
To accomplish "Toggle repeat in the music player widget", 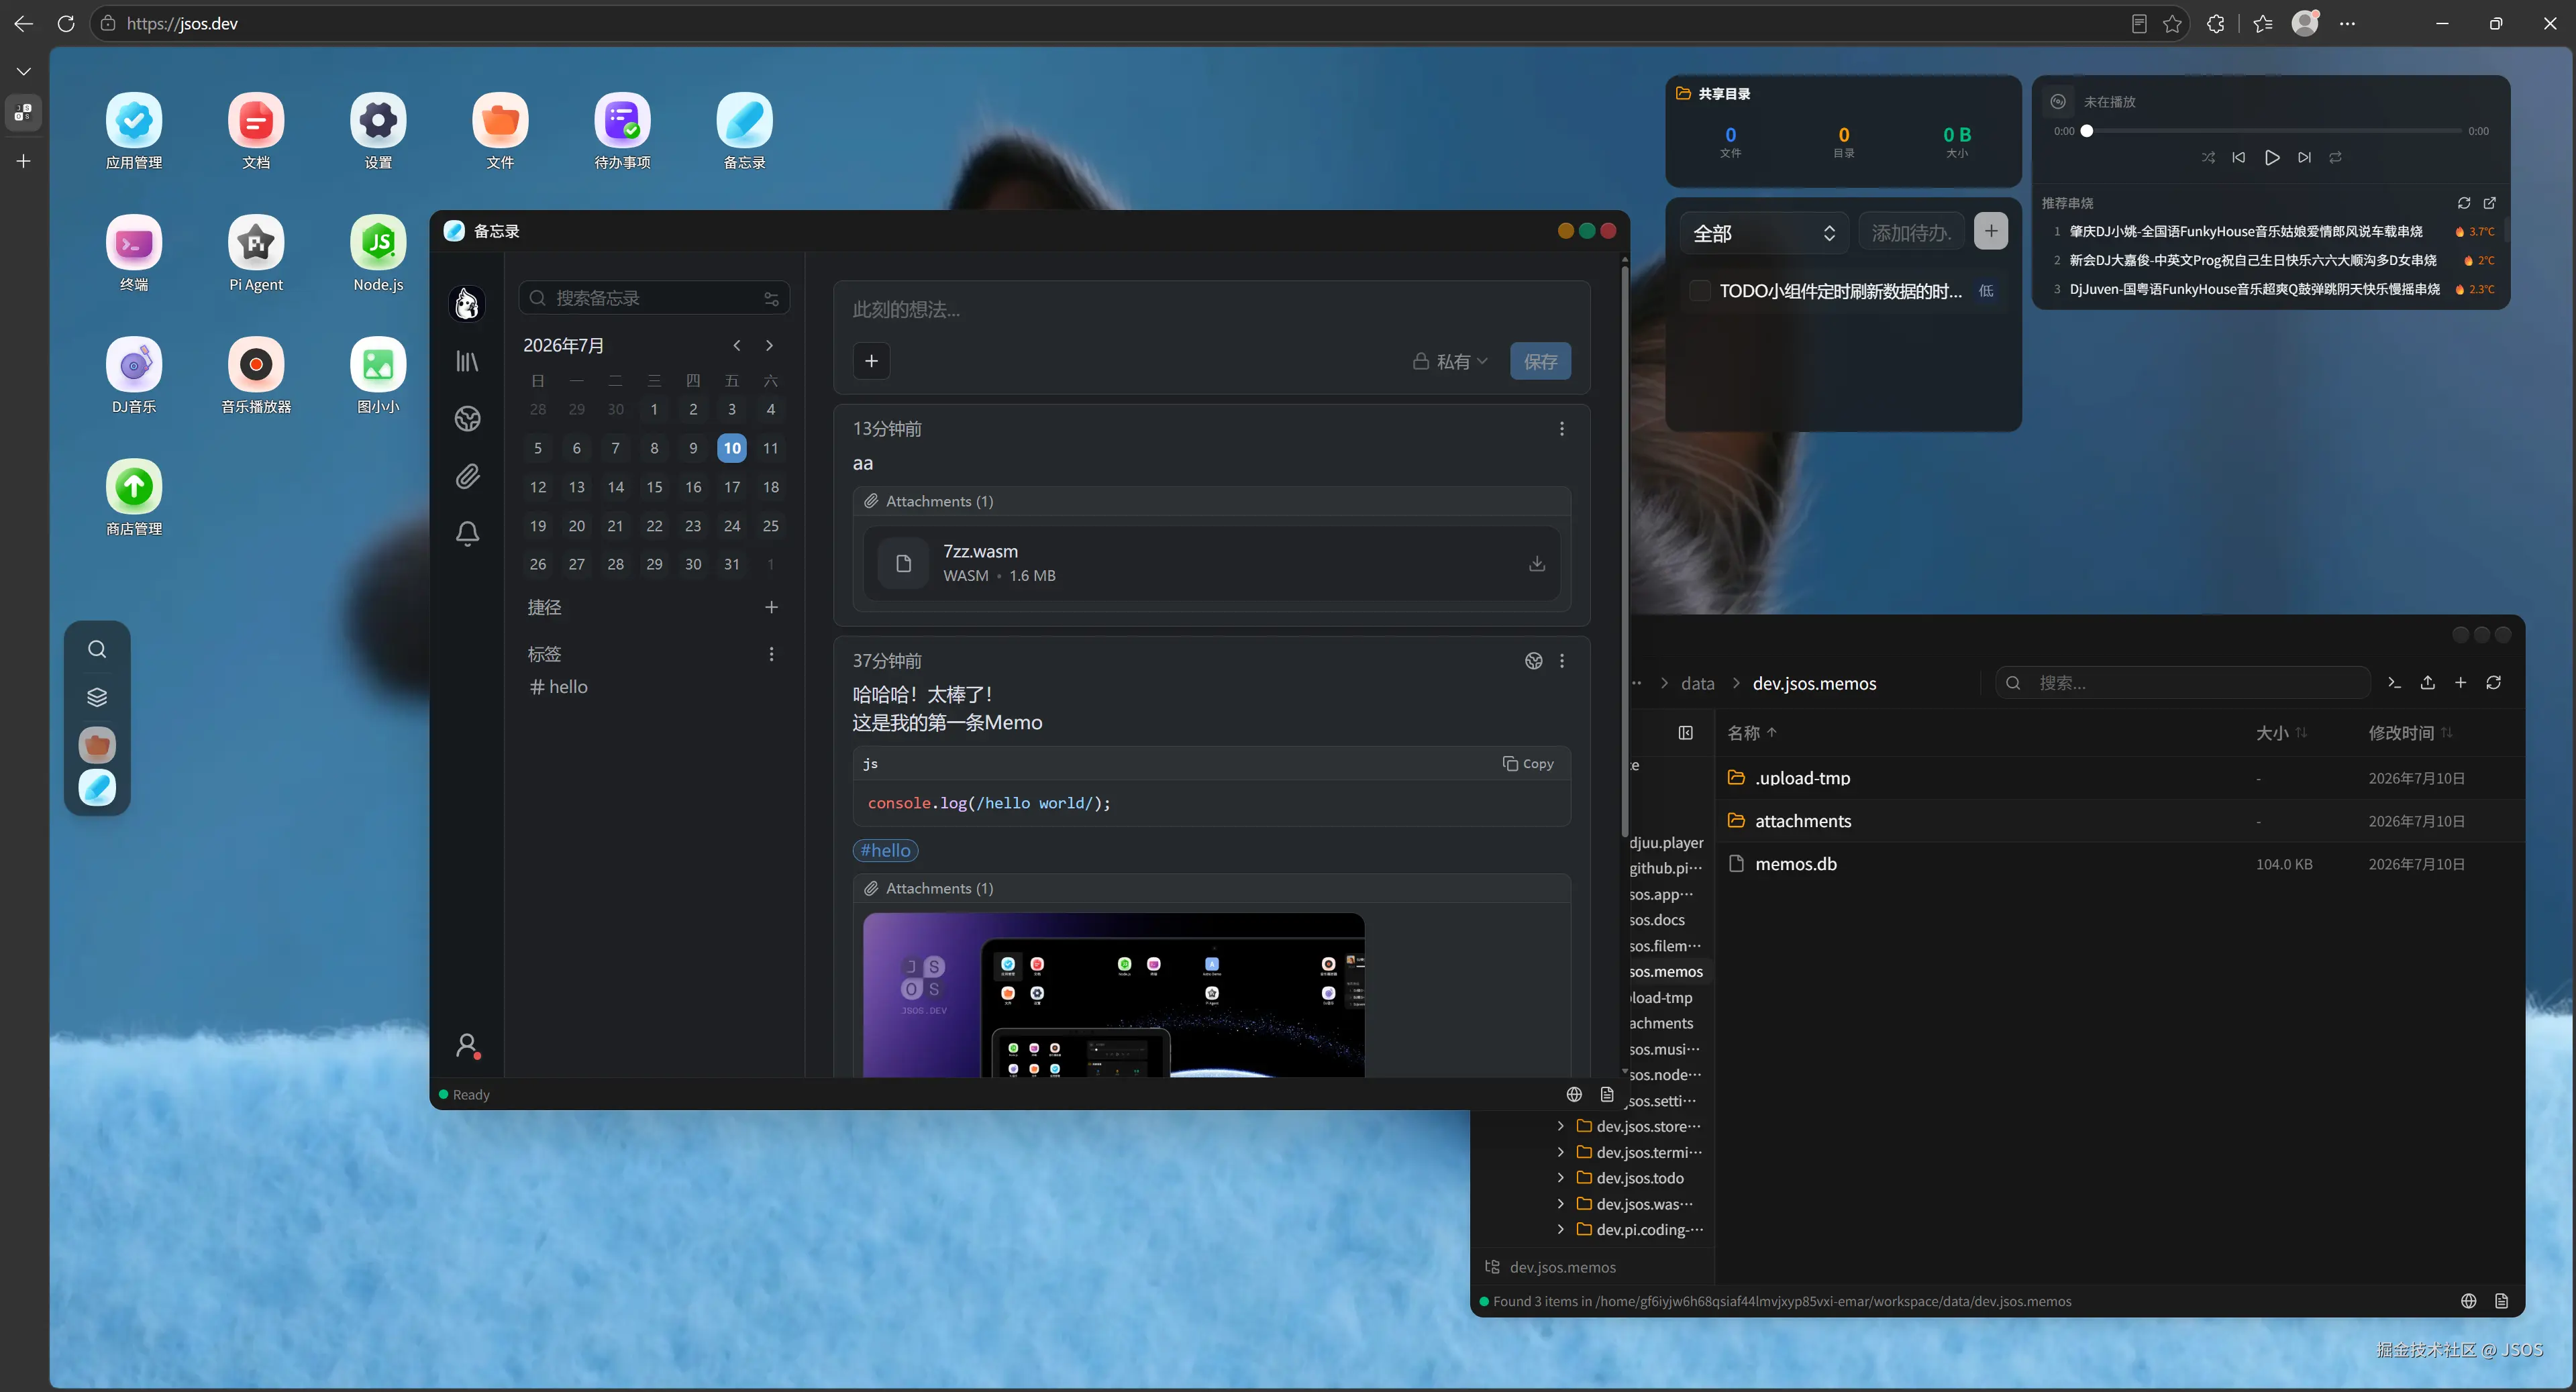I will (2335, 158).
